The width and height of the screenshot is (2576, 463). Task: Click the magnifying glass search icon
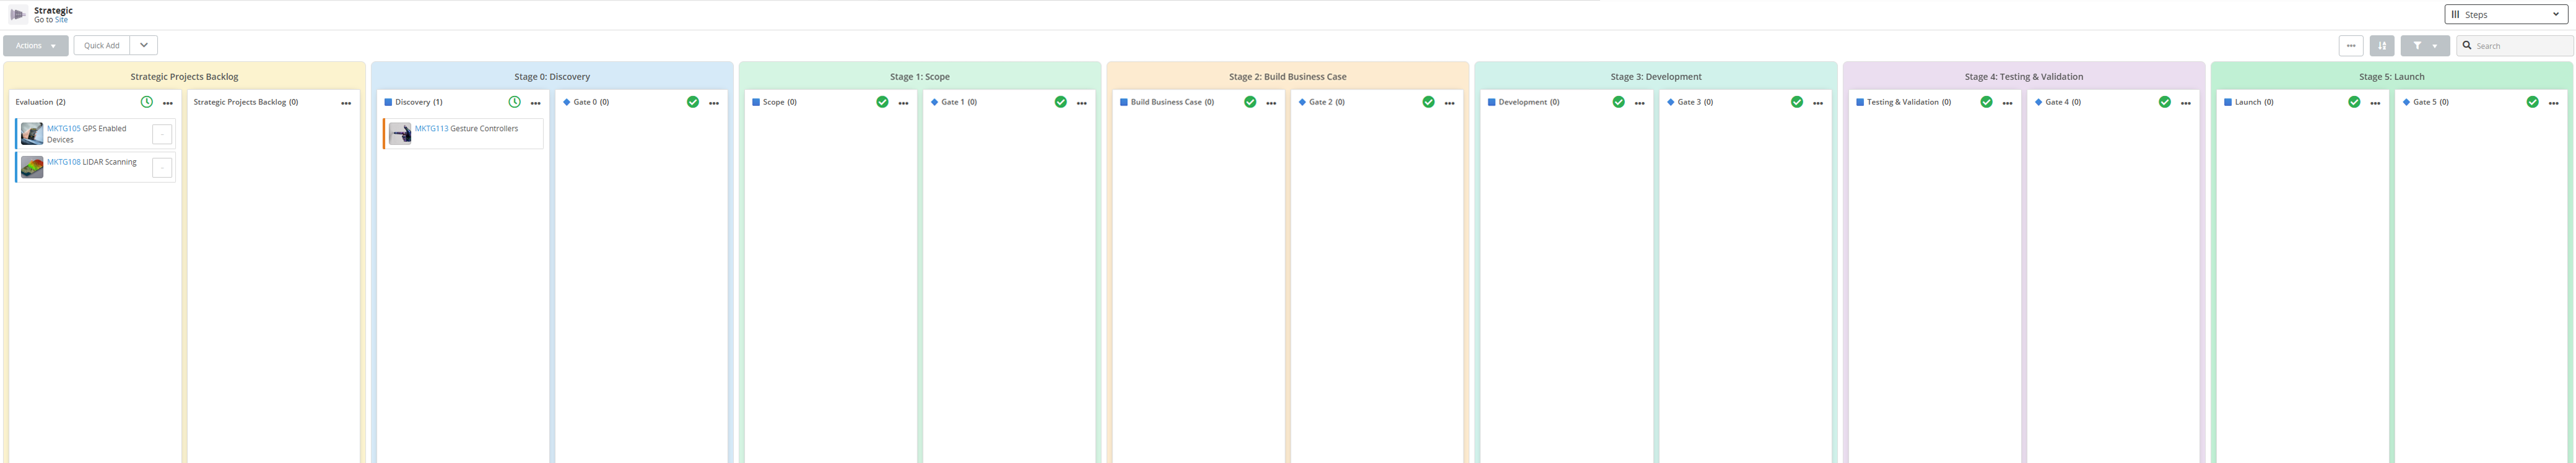pos(2467,45)
